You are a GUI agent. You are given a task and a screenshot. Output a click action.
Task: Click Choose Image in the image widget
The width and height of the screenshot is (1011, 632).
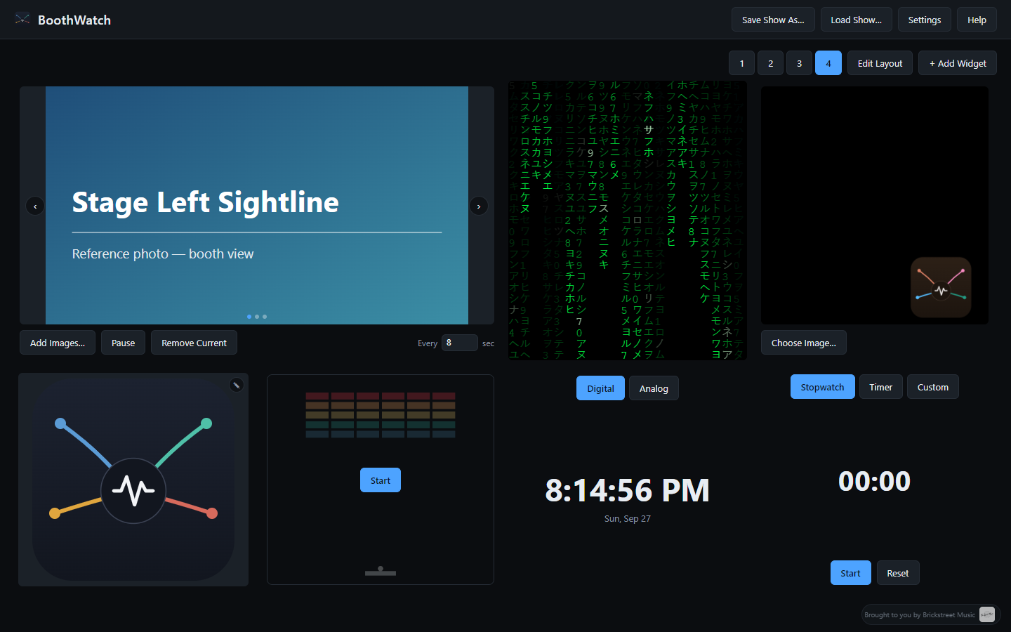tap(803, 343)
